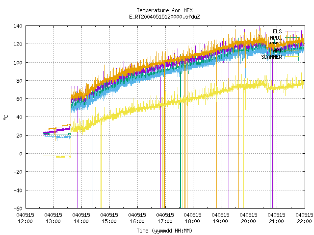Click the x-axis time label "14:00"
Image resolution: width=314 pixels, height=235 pixels.
coord(81,221)
